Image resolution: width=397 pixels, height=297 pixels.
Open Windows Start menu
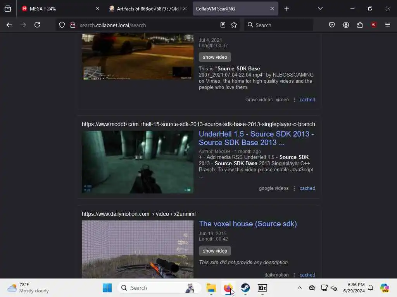click(x=107, y=288)
